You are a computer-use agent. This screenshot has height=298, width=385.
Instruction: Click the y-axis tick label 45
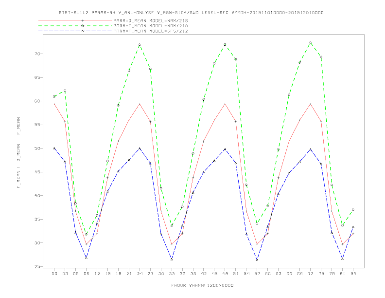[37, 172]
